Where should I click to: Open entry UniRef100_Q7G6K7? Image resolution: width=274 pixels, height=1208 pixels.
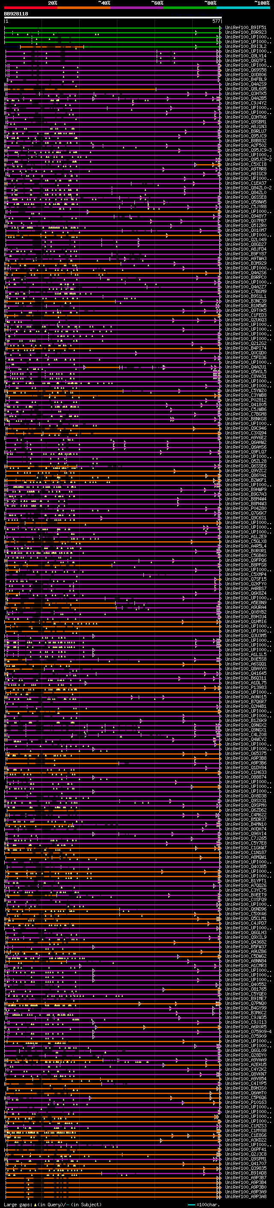(245, 513)
